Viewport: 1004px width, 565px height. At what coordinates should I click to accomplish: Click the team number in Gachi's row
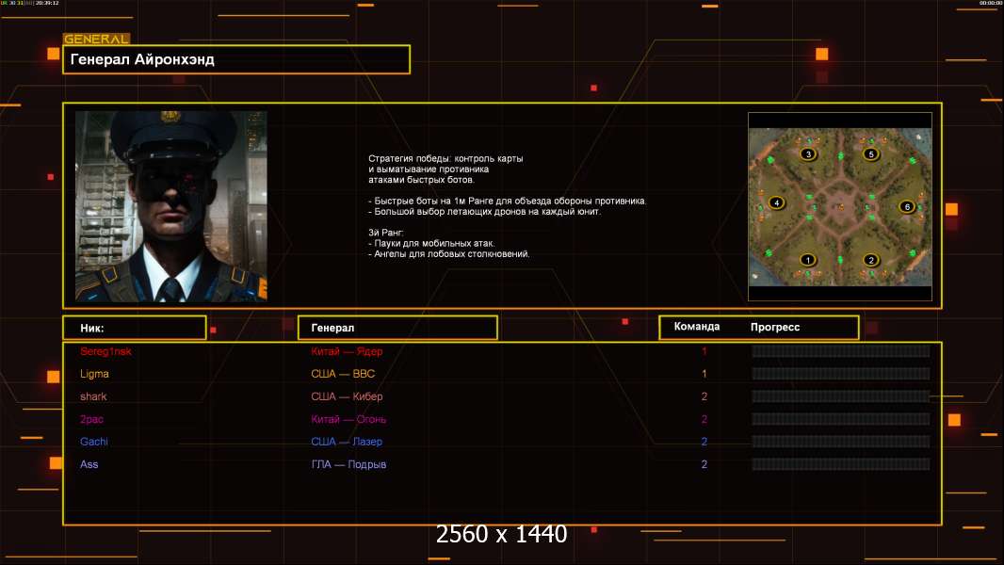tap(704, 442)
